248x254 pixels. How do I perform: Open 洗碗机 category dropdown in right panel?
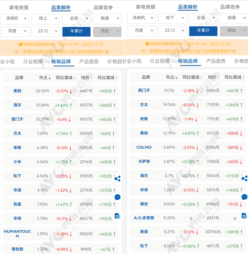(x=141, y=18)
